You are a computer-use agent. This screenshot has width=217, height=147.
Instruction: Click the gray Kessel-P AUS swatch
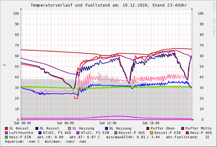point(116,133)
